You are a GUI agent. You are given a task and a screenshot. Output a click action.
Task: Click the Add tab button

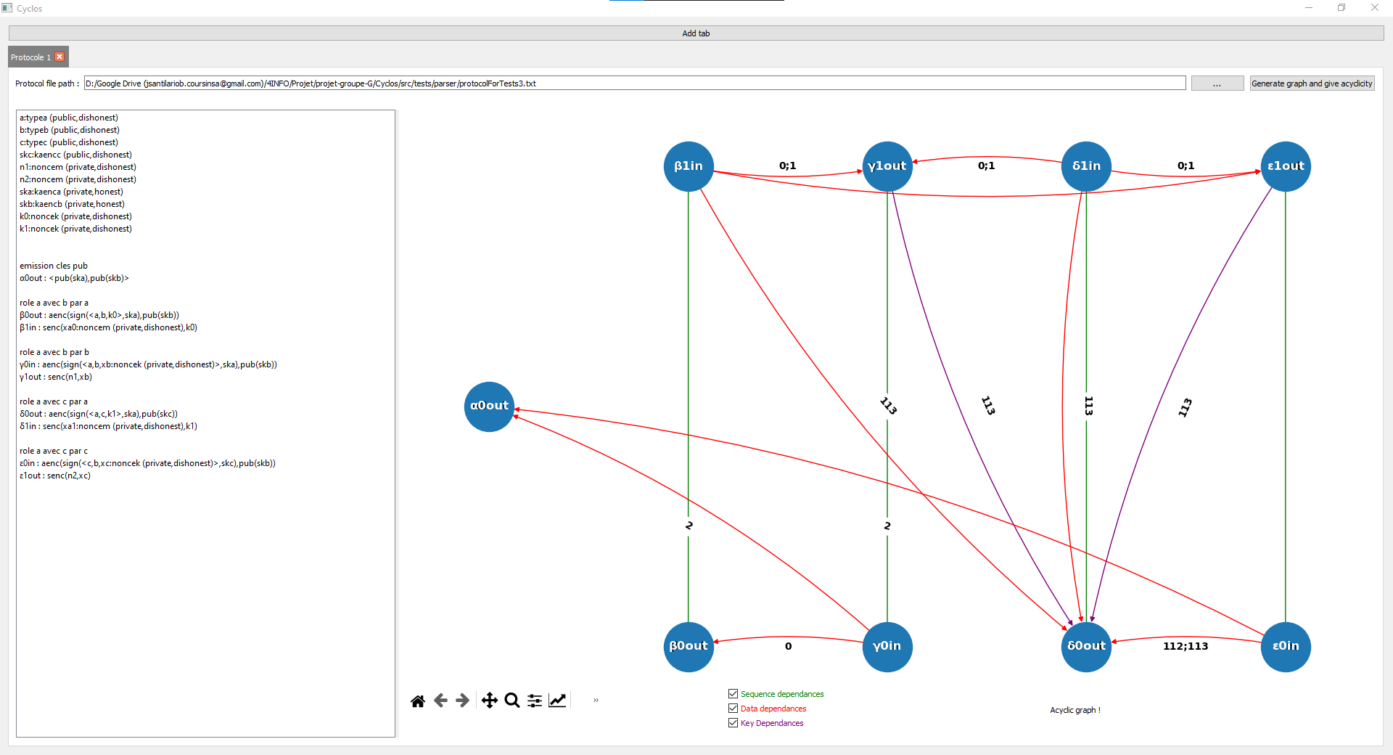point(696,33)
